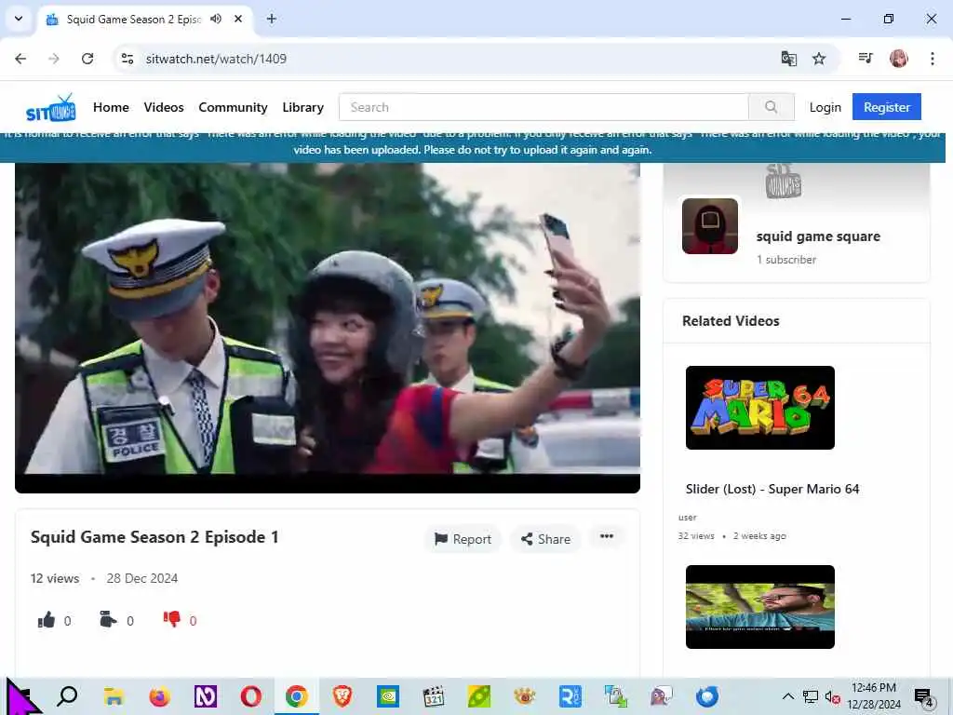Click the '28 Dec 2024' upload date
Viewport: 953px width, 715px height.
[142, 578]
